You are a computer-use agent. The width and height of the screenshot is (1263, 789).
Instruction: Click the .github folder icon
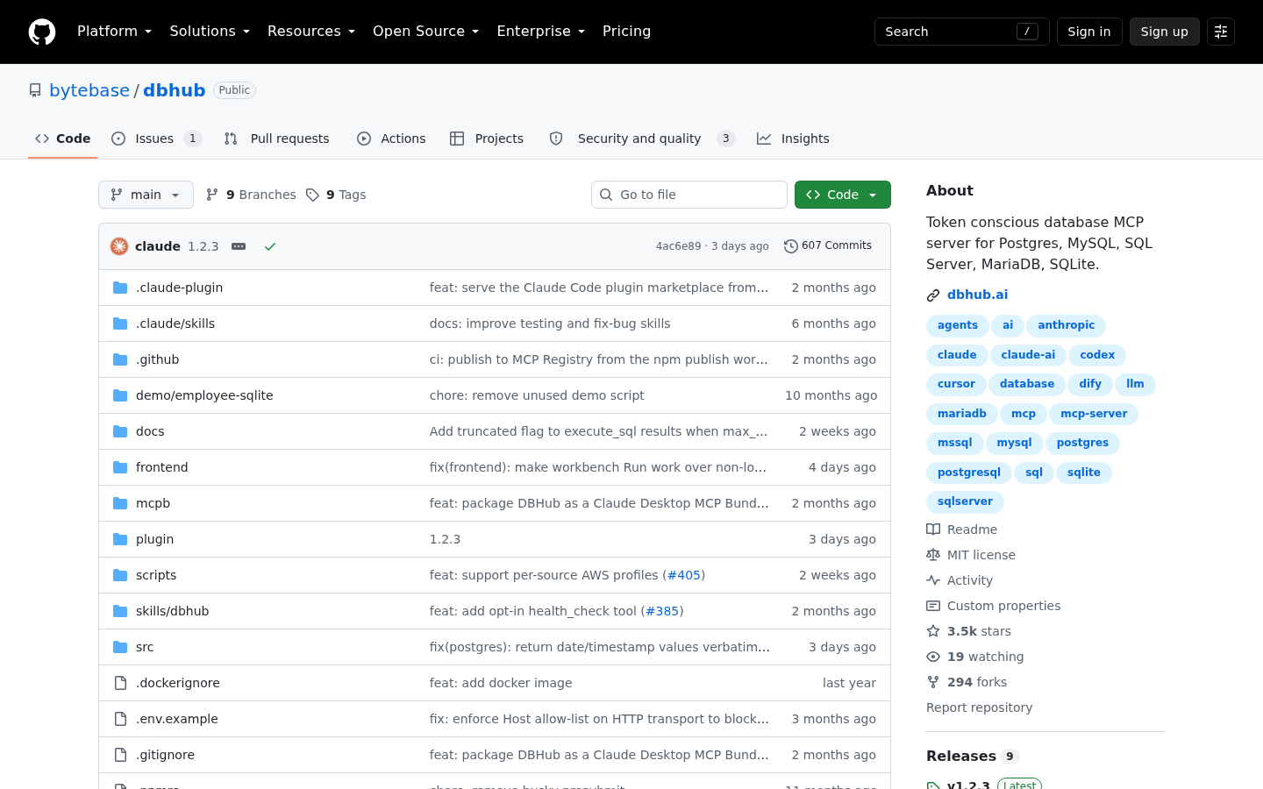coord(120,359)
